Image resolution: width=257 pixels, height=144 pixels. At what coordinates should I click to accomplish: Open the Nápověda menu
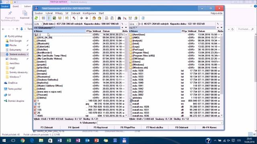(x=216, y=13)
